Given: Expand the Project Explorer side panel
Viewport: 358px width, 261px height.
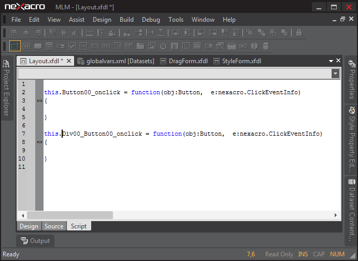Looking at the screenshot, I should [x=6, y=87].
